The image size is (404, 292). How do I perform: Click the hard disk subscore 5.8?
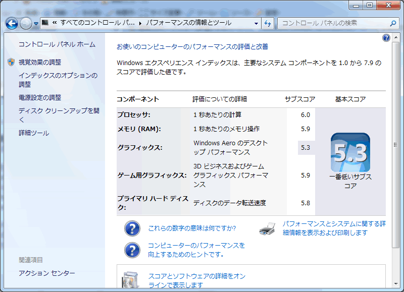306,203
